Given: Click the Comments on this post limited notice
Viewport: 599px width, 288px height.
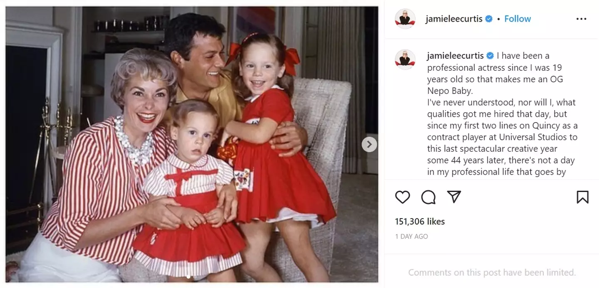Looking at the screenshot, I should [x=492, y=273].
